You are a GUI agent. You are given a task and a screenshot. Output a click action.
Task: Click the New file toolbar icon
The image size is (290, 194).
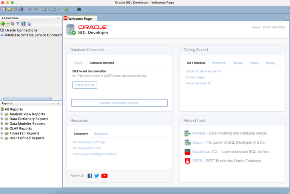pos(4,9)
